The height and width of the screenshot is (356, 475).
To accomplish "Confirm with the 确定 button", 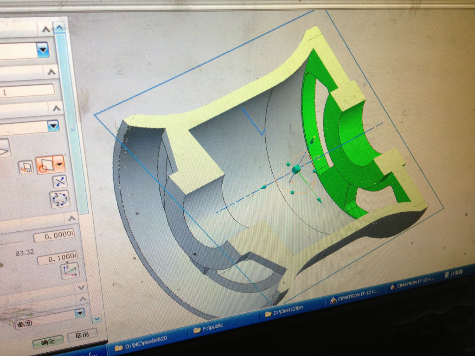I will pyautogui.click(x=48, y=342).
